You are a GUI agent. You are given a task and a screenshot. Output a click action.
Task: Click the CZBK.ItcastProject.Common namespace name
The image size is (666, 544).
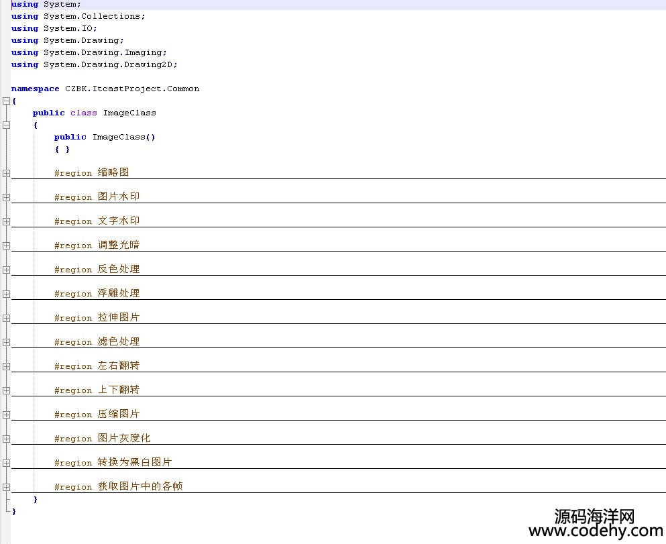(x=131, y=89)
